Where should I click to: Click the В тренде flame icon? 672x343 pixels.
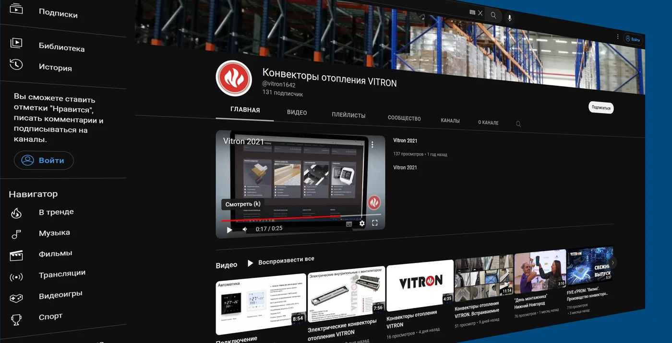pos(16,213)
